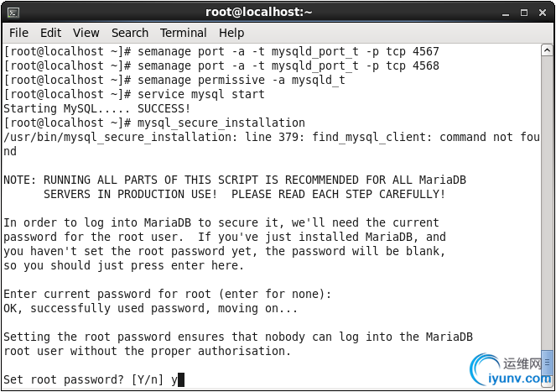
Task: Click the 'mysql_secure_installation' command text
Action: click(221, 123)
